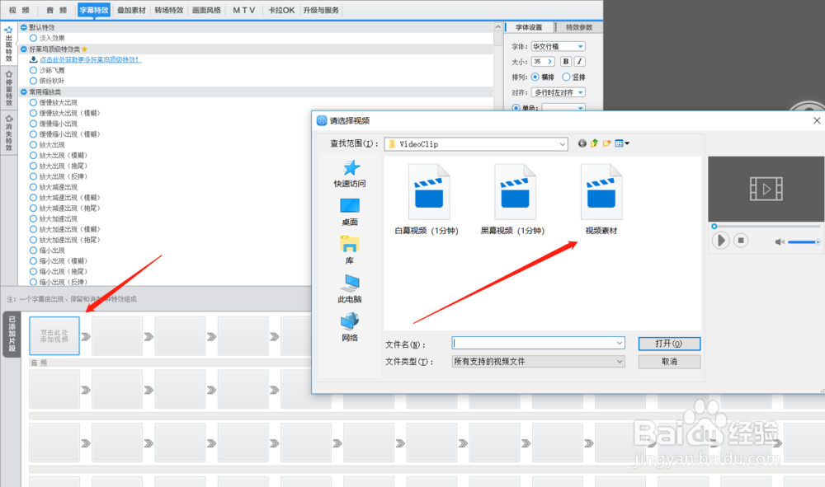
Task: Expand the 文件名 filename history dropdown arrow
Action: [x=620, y=343]
